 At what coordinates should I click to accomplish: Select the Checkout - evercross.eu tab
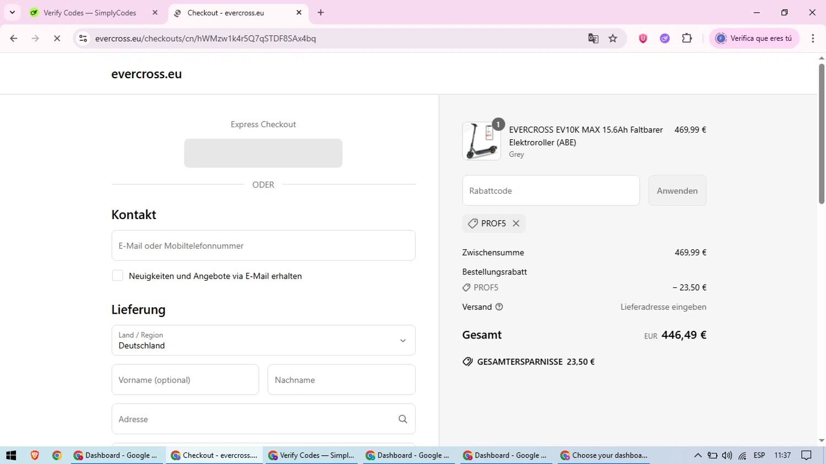point(225,13)
